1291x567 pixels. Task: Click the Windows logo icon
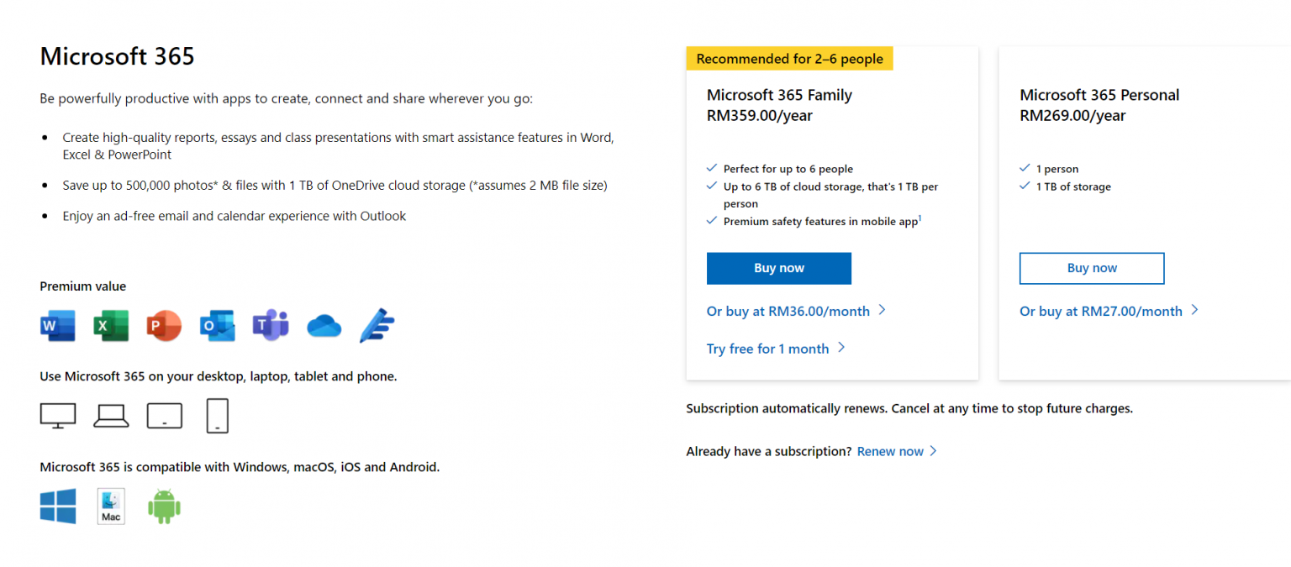[x=57, y=506]
